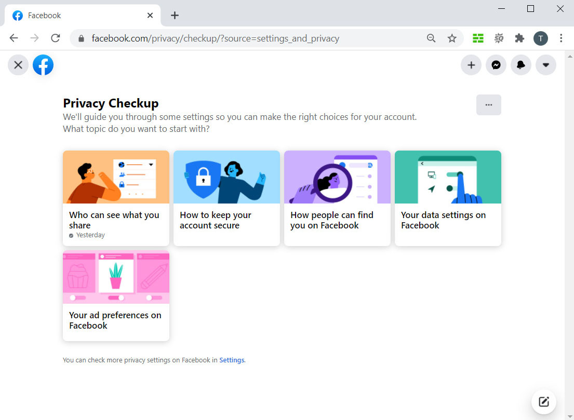This screenshot has width=574, height=420.
Task: Open the zoom magnifier in address bar
Action: pos(431,38)
